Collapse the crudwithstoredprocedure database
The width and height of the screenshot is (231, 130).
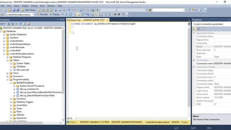tap(4, 54)
